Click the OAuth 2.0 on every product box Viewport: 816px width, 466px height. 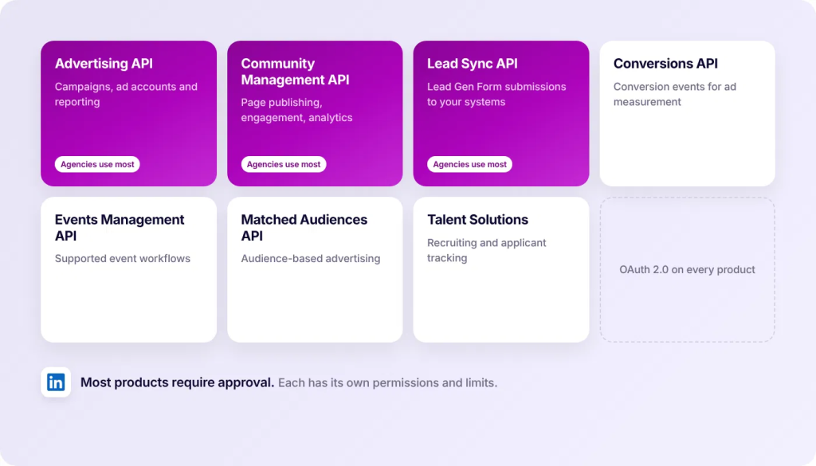[x=687, y=269]
